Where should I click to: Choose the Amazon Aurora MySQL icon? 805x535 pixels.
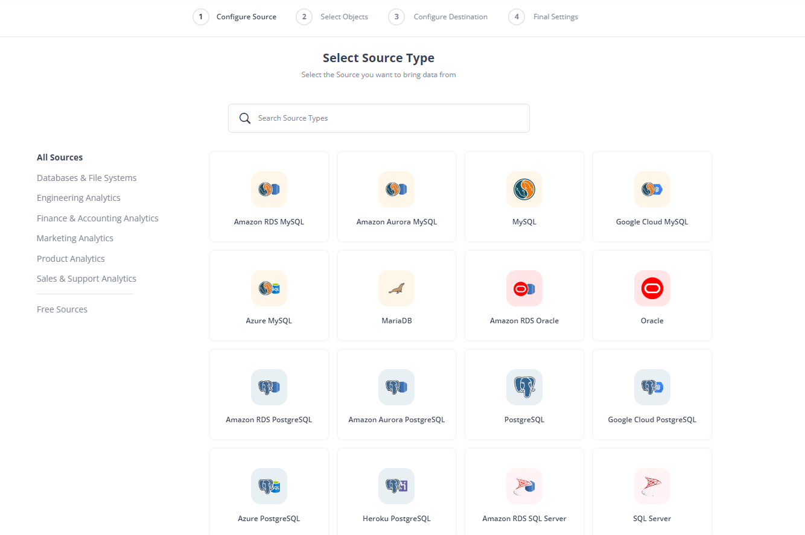pyautogui.click(x=396, y=189)
